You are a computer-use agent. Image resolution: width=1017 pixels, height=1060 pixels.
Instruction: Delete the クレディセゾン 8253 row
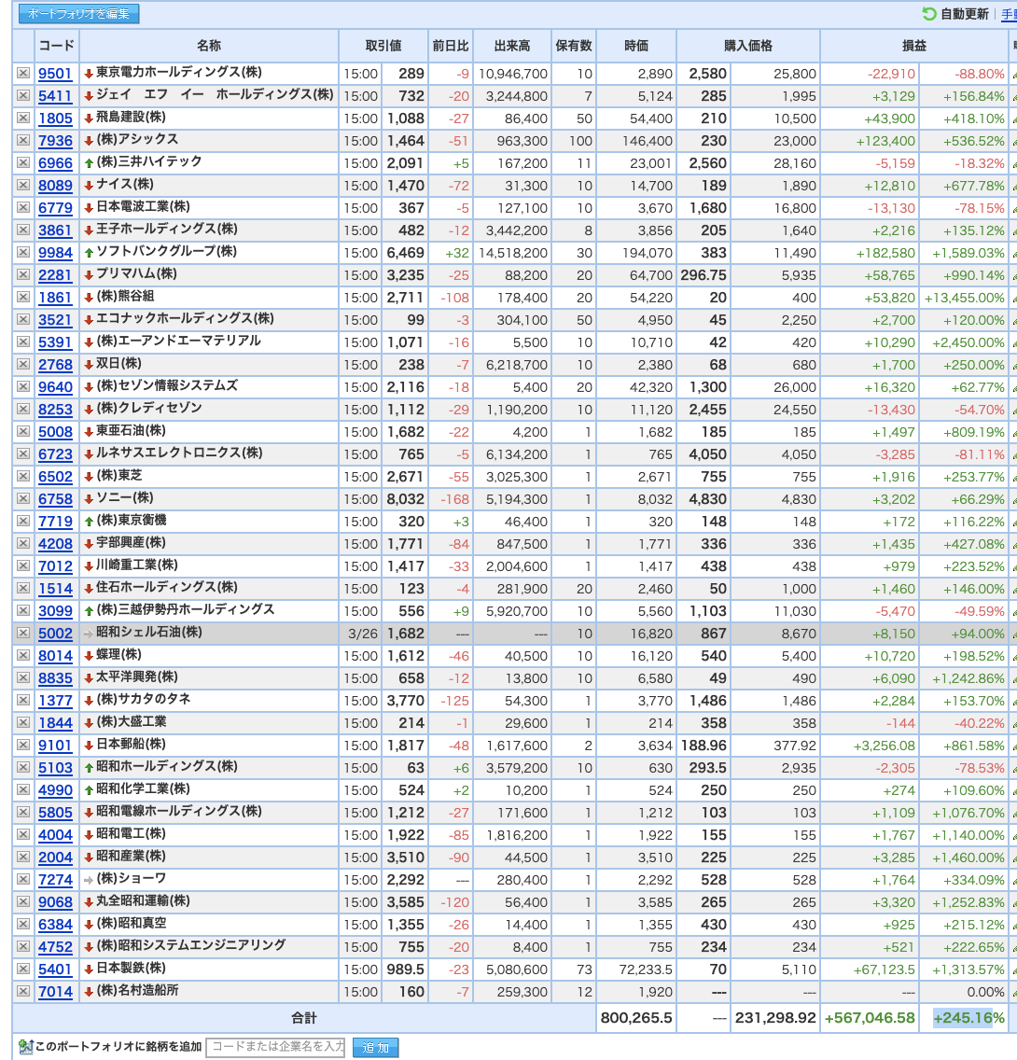pos(23,409)
